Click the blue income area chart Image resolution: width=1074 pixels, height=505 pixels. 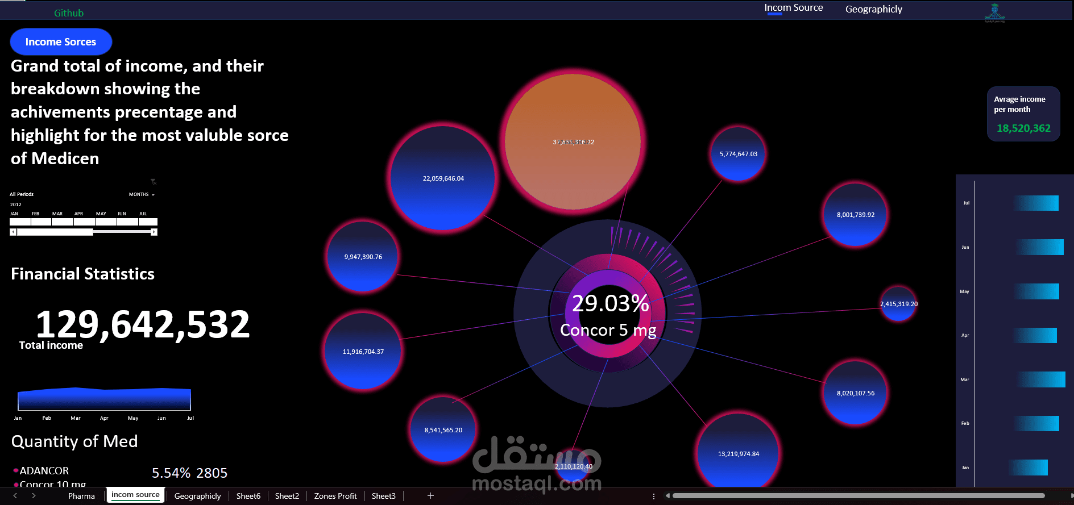[104, 399]
